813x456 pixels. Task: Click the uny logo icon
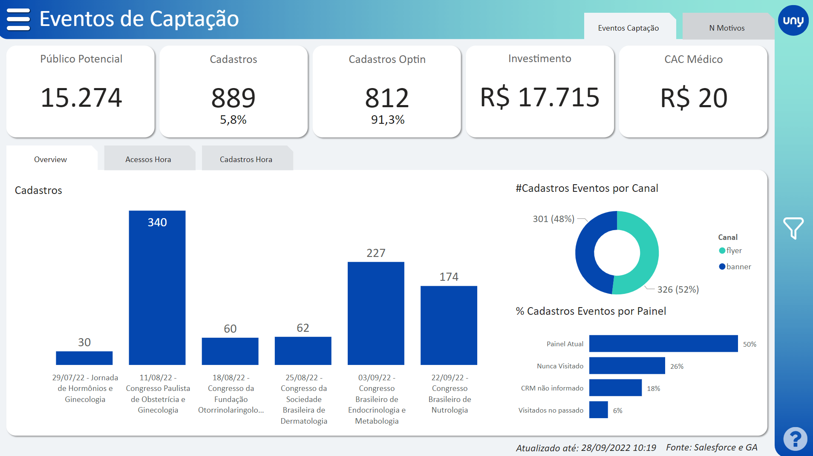coord(793,20)
